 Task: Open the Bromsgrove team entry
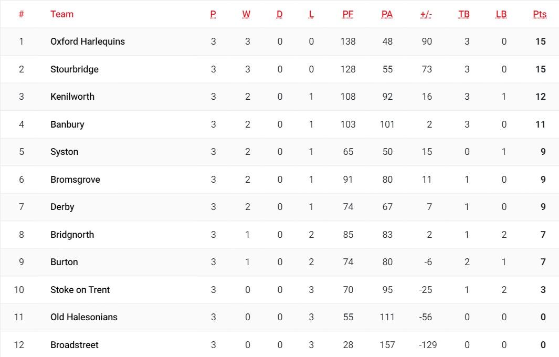[75, 180]
